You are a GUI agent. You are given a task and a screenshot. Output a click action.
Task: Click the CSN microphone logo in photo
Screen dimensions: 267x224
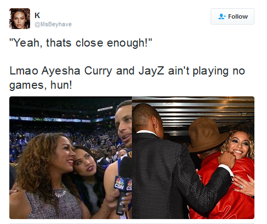click(x=119, y=183)
